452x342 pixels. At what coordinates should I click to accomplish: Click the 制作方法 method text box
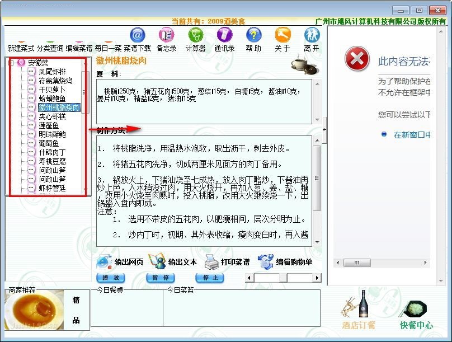[x=204, y=191]
